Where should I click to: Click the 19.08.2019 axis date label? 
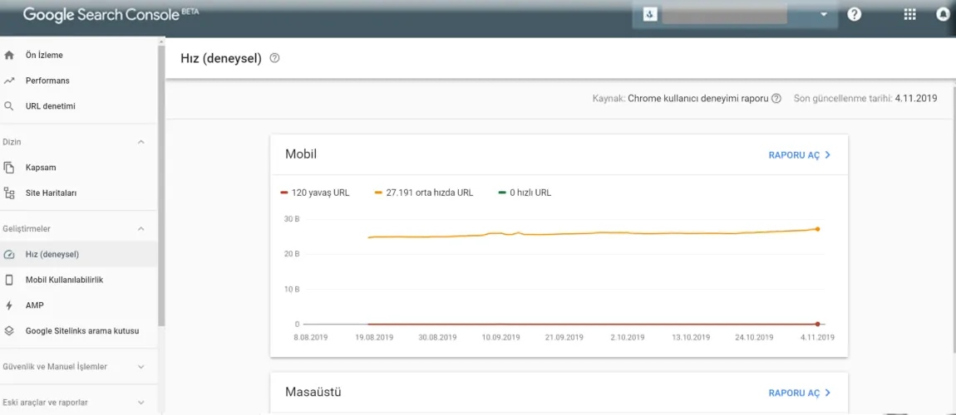pyautogui.click(x=375, y=337)
